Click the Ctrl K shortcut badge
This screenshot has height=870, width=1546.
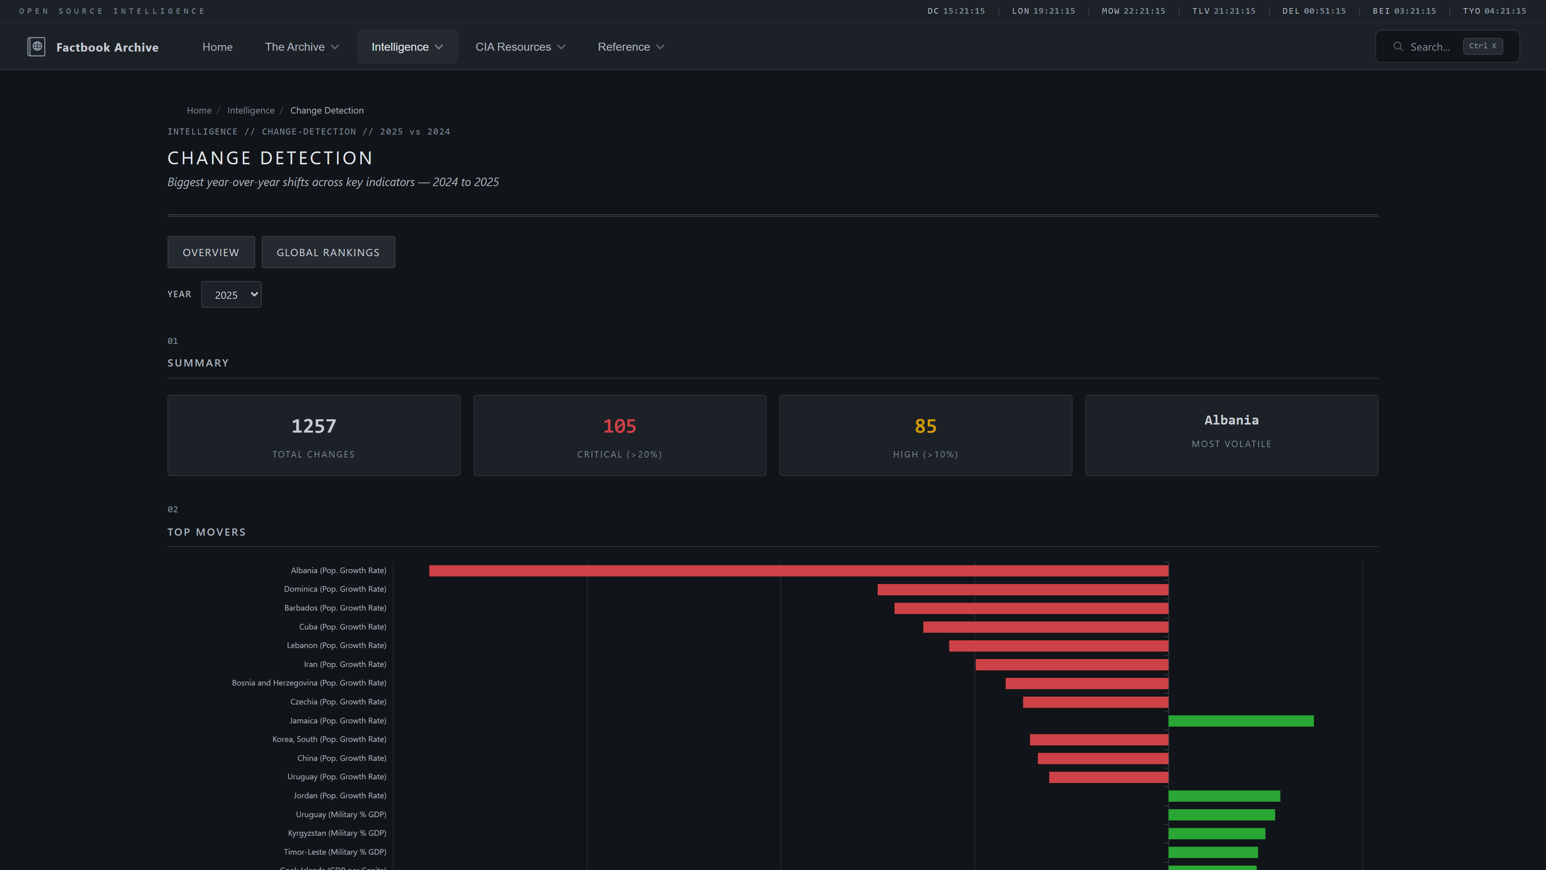click(x=1482, y=46)
